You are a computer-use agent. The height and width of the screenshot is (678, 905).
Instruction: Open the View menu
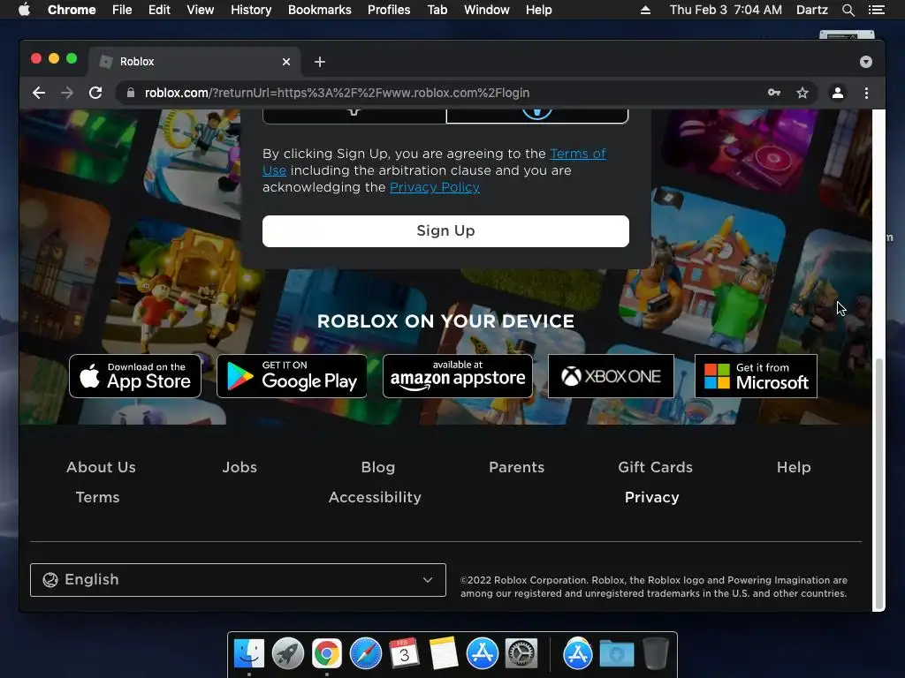201,10
